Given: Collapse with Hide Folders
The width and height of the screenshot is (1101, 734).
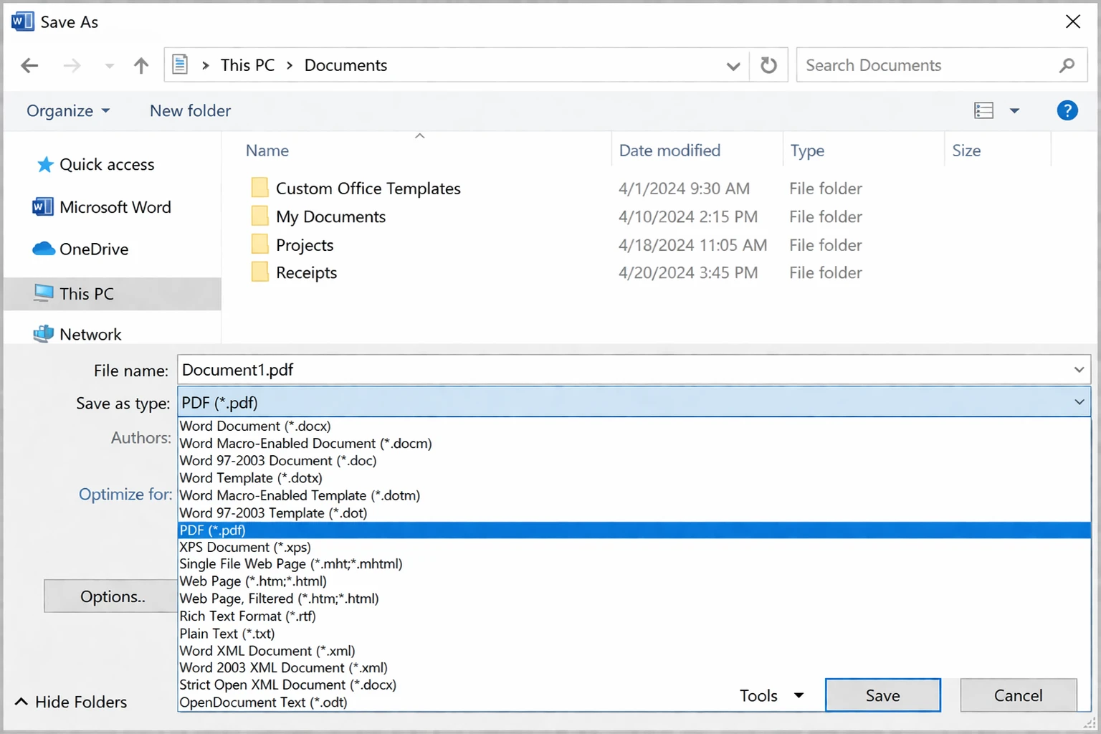Looking at the screenshot, I should coord(70,702).
